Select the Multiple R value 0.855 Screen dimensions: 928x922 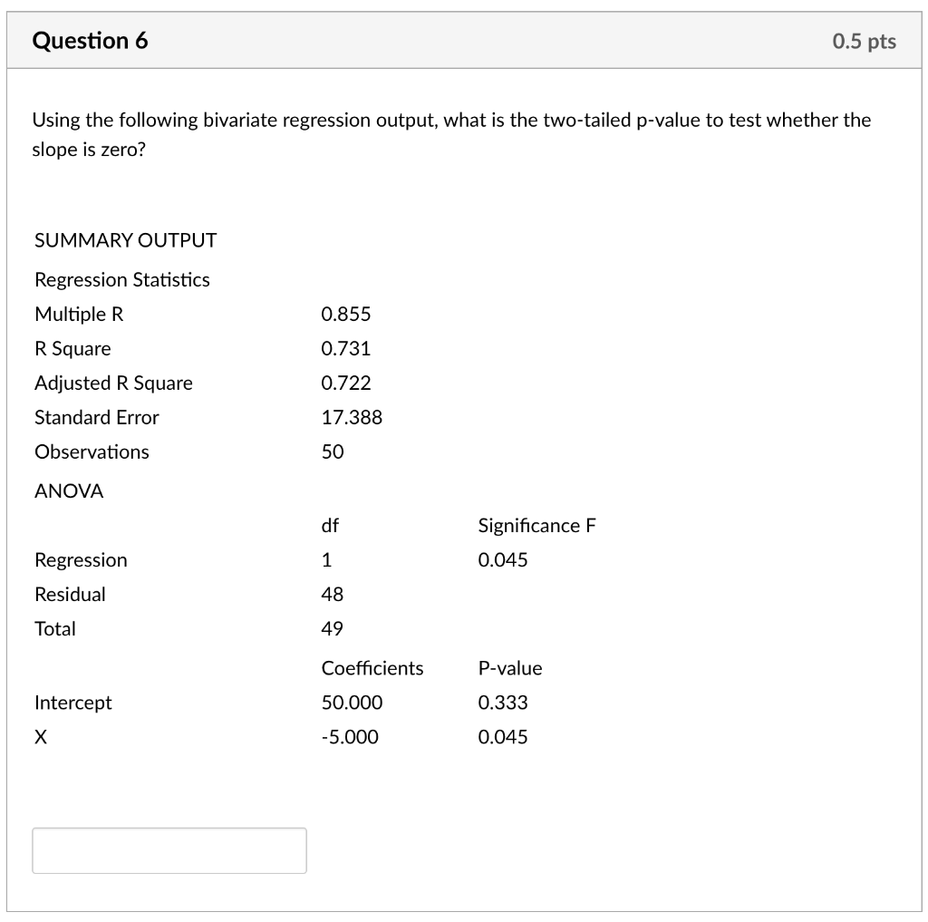(x=346, y=315)
